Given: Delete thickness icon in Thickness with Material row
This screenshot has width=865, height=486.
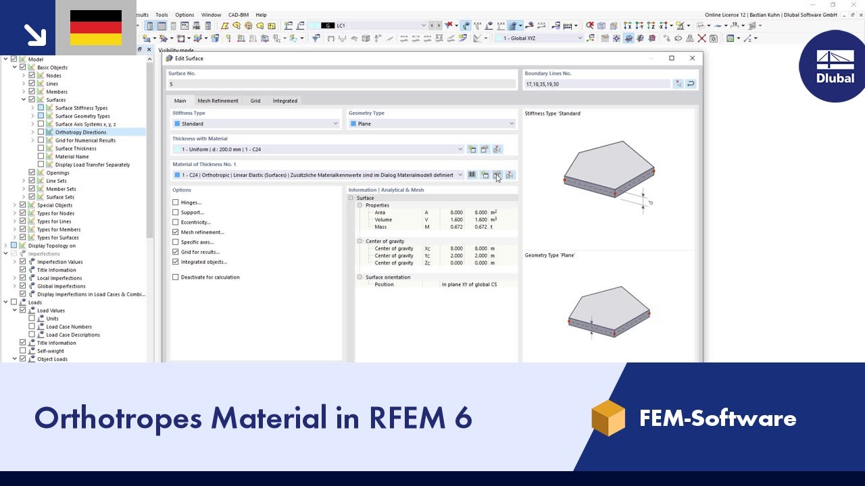Looking at the screenshot, I should 497,149.
